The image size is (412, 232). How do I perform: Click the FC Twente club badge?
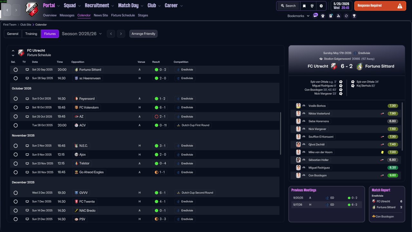coord(76,202)
